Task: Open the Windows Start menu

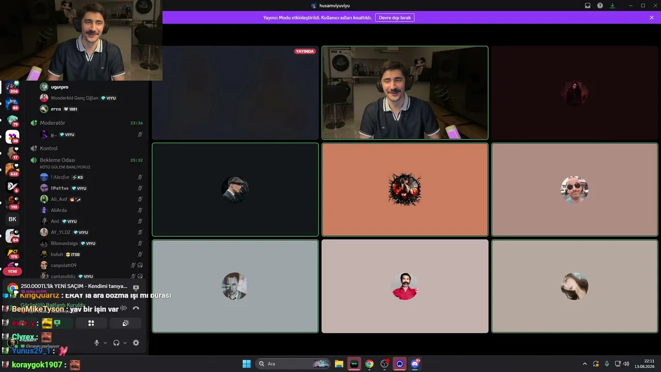Action: point(246,364)
